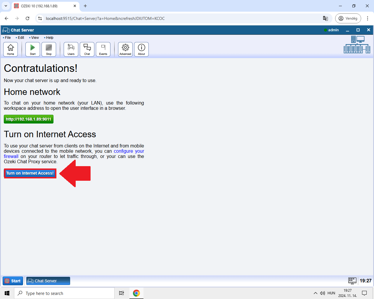The width and height of the screenshot is (374, 299).
Task: Open a new browser tab
Action: click(85, 6)
